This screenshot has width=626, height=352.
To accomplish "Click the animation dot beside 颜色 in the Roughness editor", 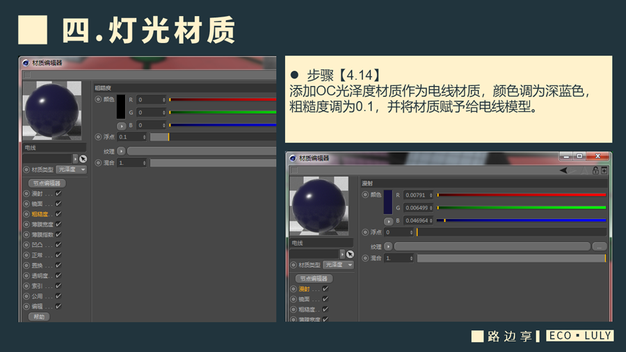I will (x=98, y=99).
